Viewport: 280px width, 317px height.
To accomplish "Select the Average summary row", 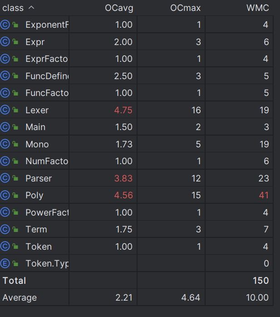I will (x=137, y=297).
